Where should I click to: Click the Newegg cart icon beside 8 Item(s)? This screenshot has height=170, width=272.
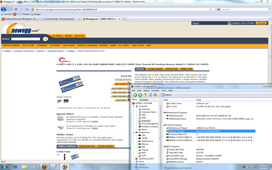point(229,23)
